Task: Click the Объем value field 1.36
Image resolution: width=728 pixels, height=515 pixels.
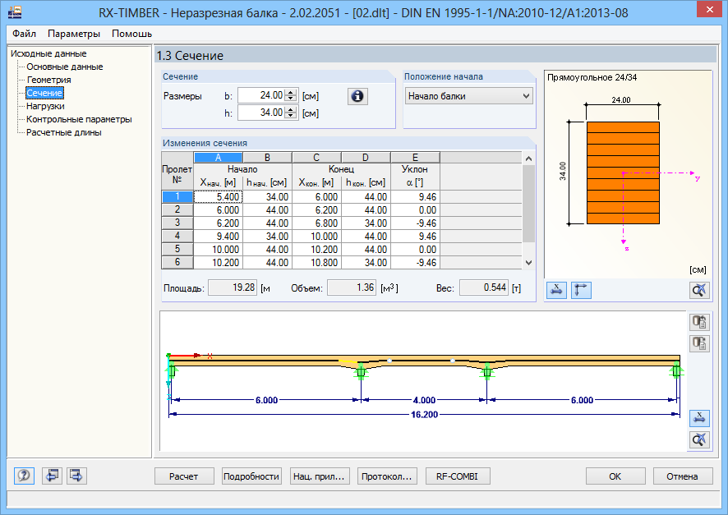Action: click(x=352, y=287)
